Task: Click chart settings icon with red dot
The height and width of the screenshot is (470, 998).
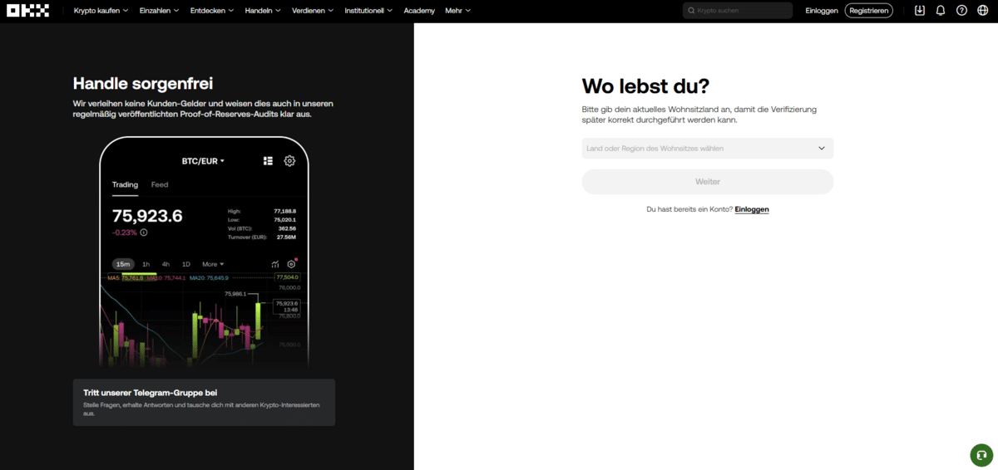Action: click(x=292, y=263)
